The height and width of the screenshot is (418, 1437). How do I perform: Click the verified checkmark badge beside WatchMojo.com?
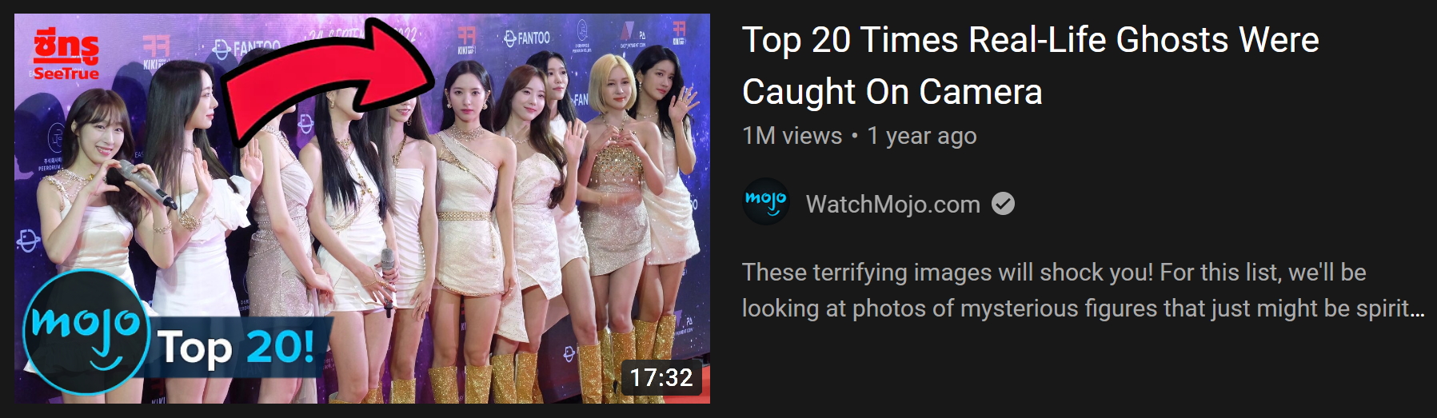tap(1003, 204)
